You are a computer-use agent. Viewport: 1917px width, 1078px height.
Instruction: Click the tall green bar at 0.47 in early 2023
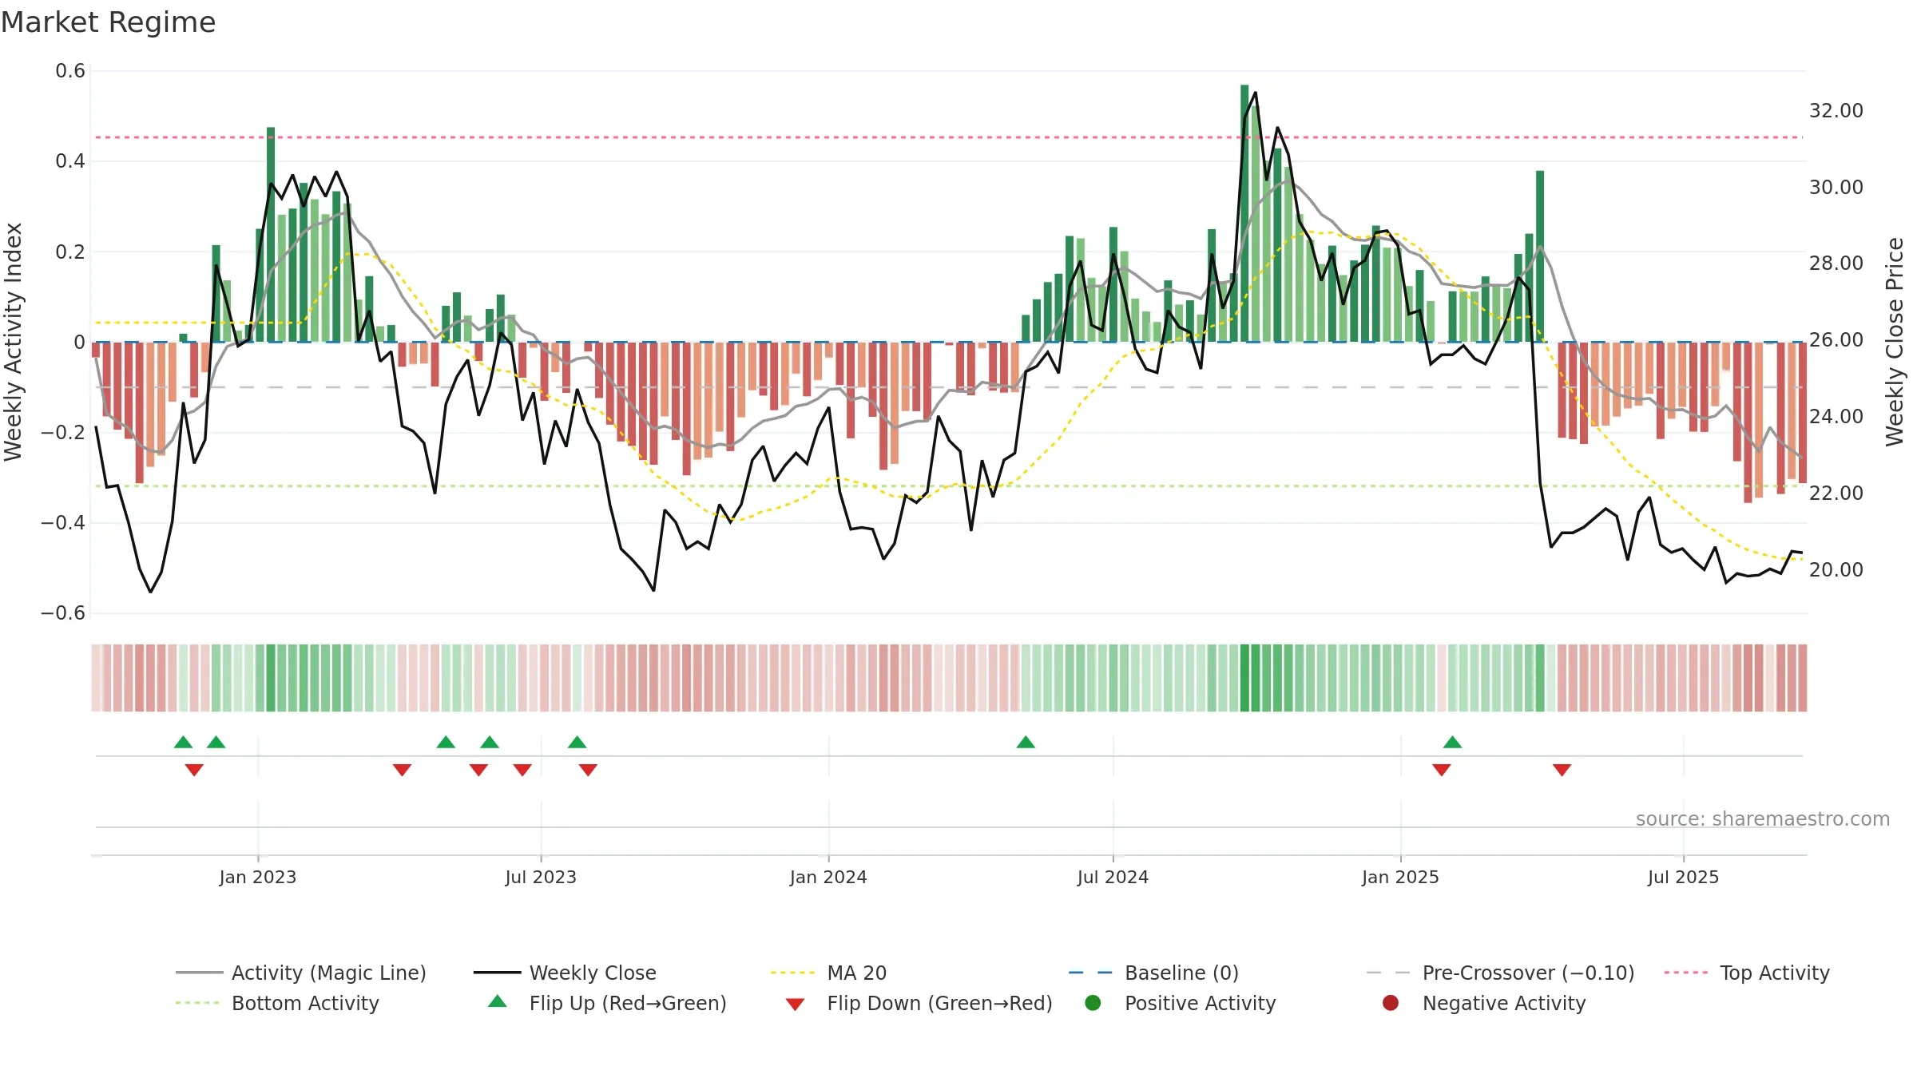(x=271, y=235)
